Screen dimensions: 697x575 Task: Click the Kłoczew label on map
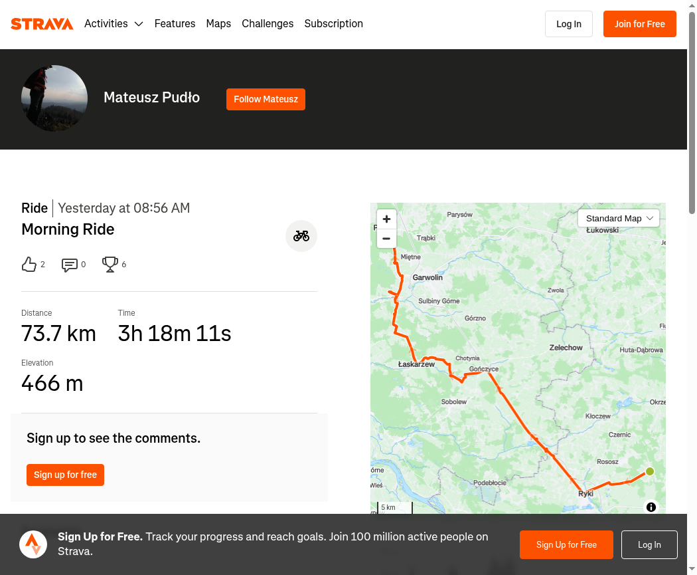coord(598,416)
